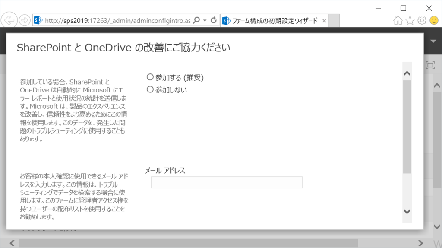Go back with the browser back arrow
The height and width of the screenshot is (248, 442).
point(9,20)
